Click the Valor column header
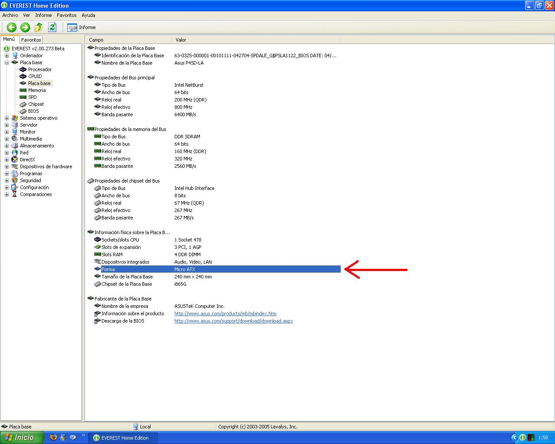The image size is (555, 444). point(256,40)
